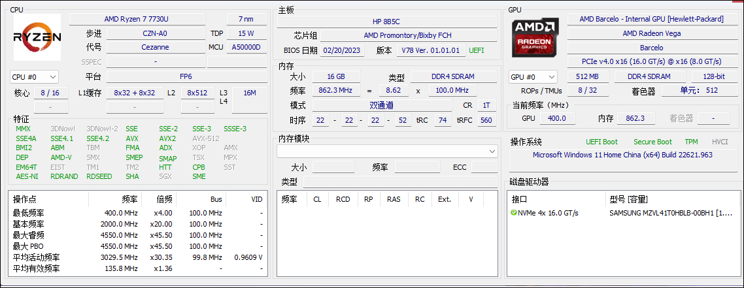The height and width of the screenshot is (288, 744).
Task: Select the 15 W TDP value
Action: point(246,33)
